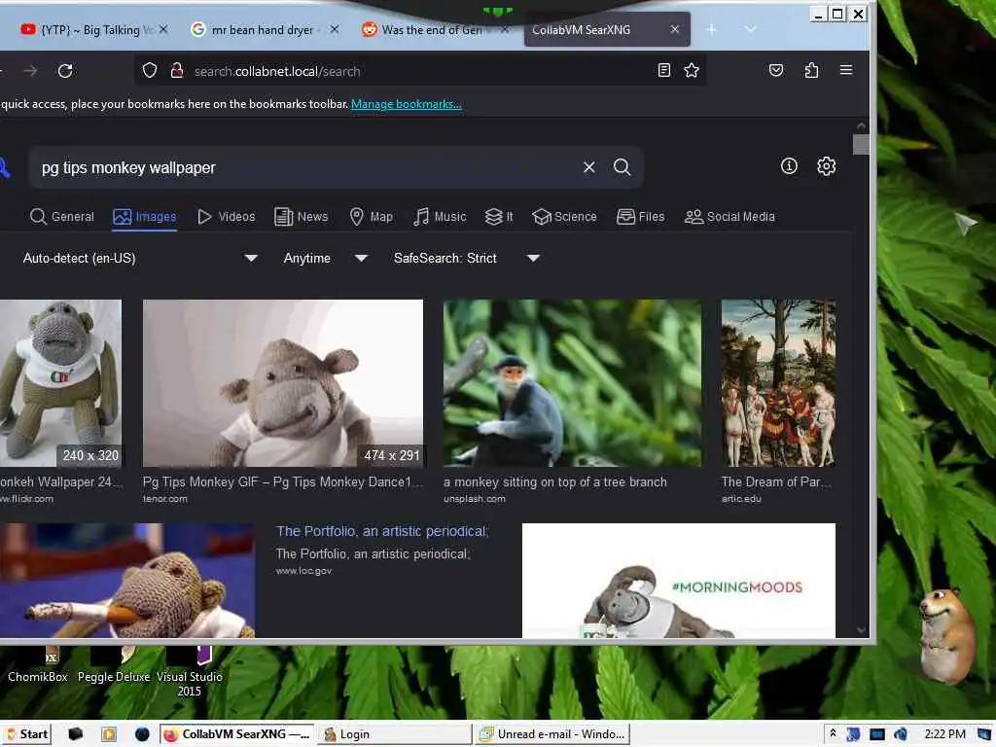
Task: Open the Login taskbar window
Action: pos(394,734)
